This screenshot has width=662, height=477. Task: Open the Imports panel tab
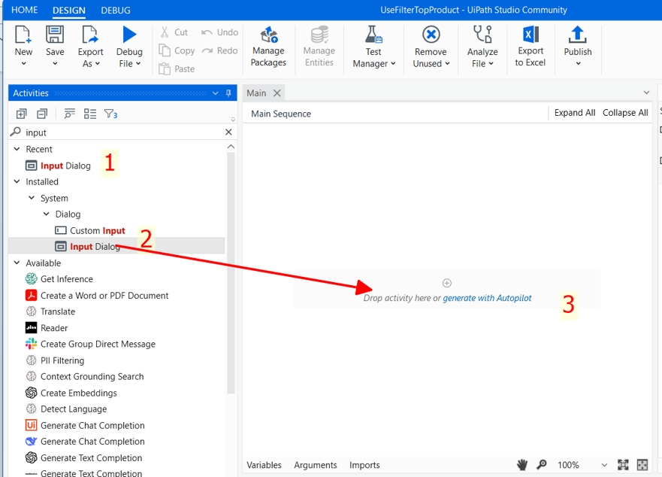click(x=364, y=465)
